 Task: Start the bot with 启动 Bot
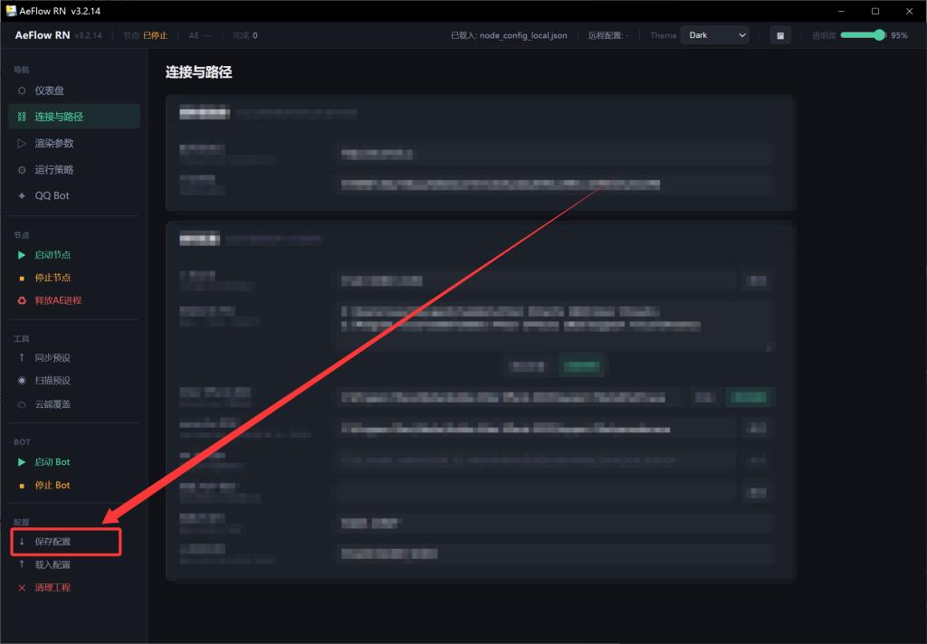click(x=52, y=461)
